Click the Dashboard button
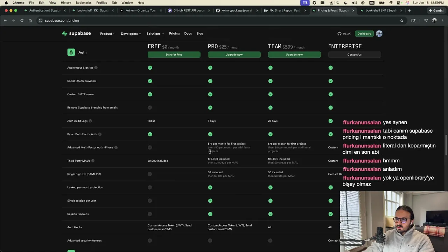Screen dimensions: 448x252 pyautogui.click(x=364, y=34)
